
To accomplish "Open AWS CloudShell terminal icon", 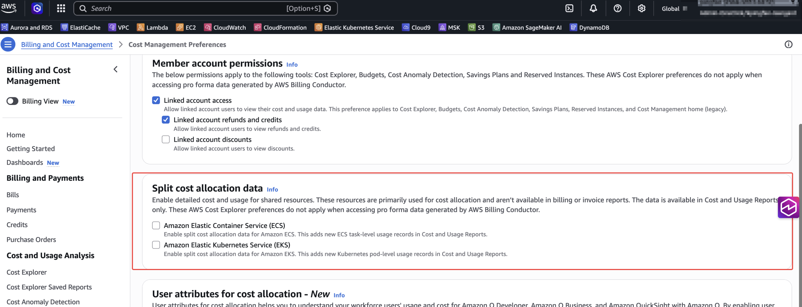I will click(x=569, y=8).
